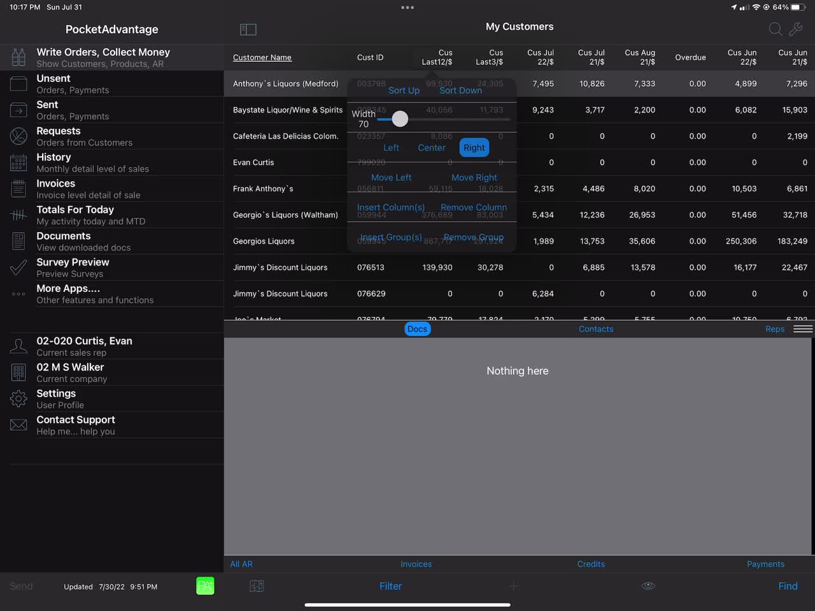This screenshot has width=815, height=611.
Task: Open Settings using the gear icon
Action: pos(18,398)
